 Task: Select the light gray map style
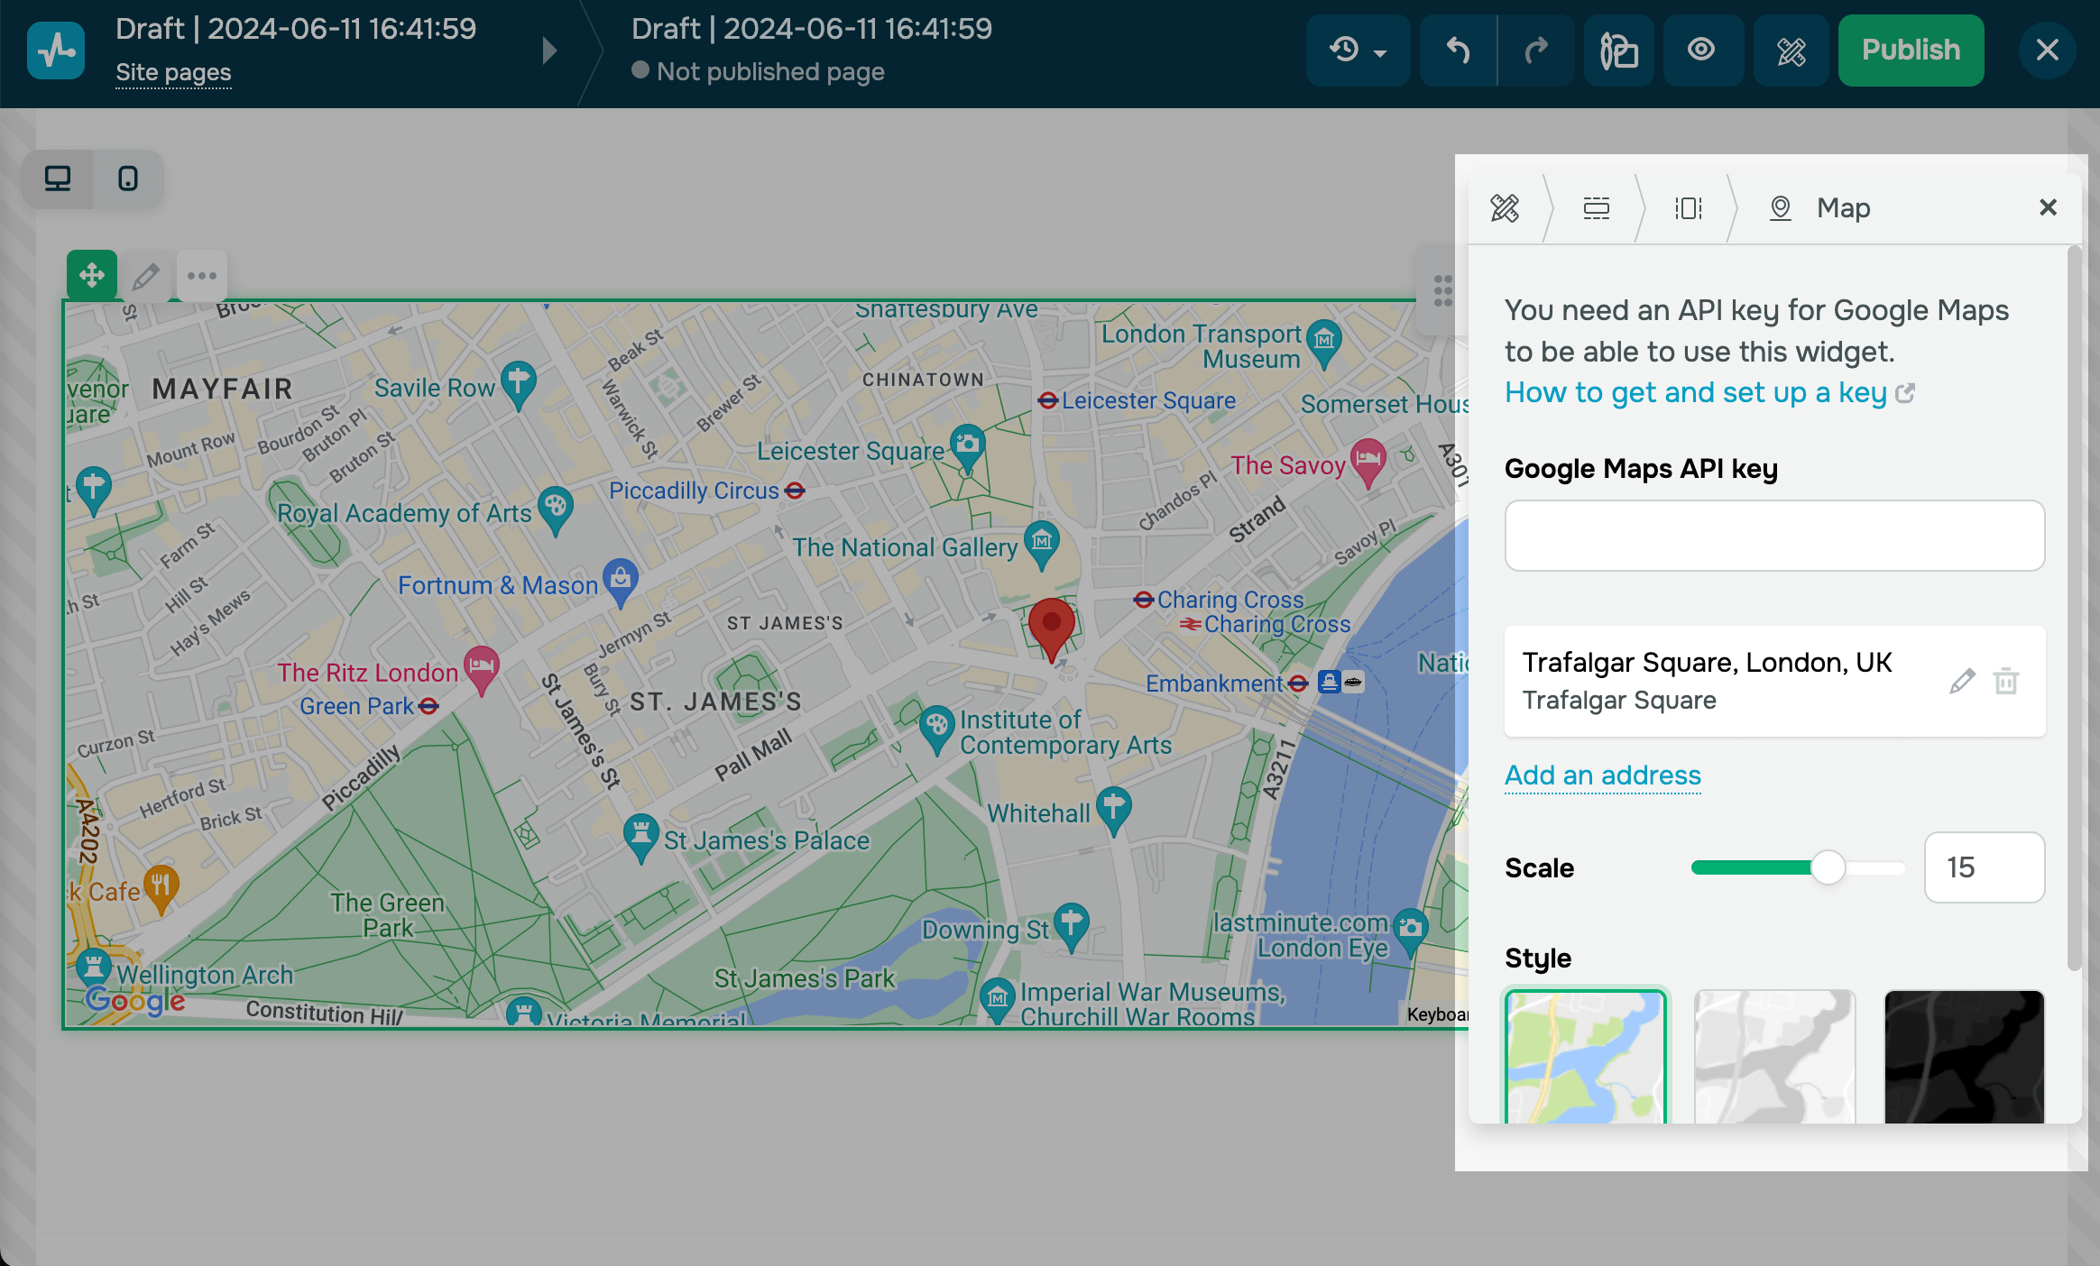(x=1774, y=1057)
